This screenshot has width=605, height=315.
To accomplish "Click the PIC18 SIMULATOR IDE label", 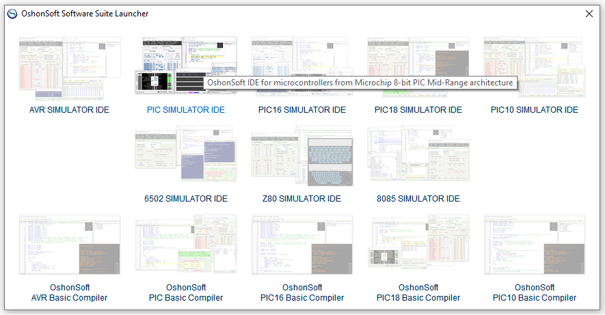I will [418, 110].
